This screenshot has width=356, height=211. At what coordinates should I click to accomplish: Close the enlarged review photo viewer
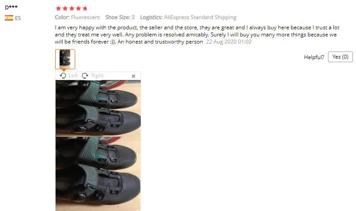pyautogui.click(x=133, y=76)
